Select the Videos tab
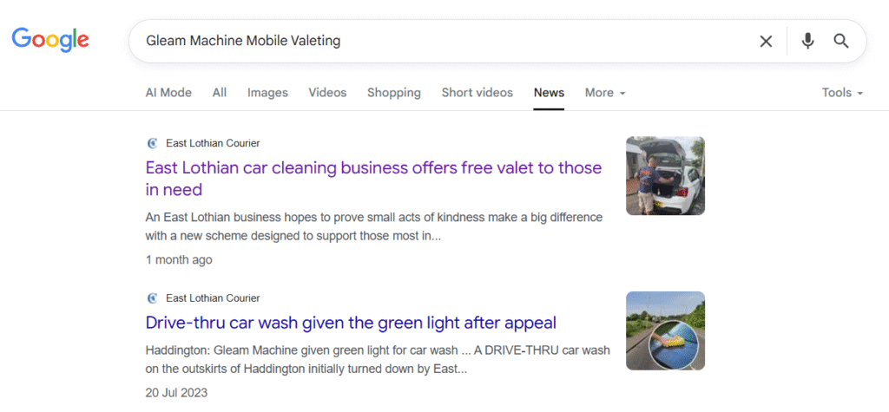Image resolution: width=889 pixels, height=412 pixels. click(327, 93)
